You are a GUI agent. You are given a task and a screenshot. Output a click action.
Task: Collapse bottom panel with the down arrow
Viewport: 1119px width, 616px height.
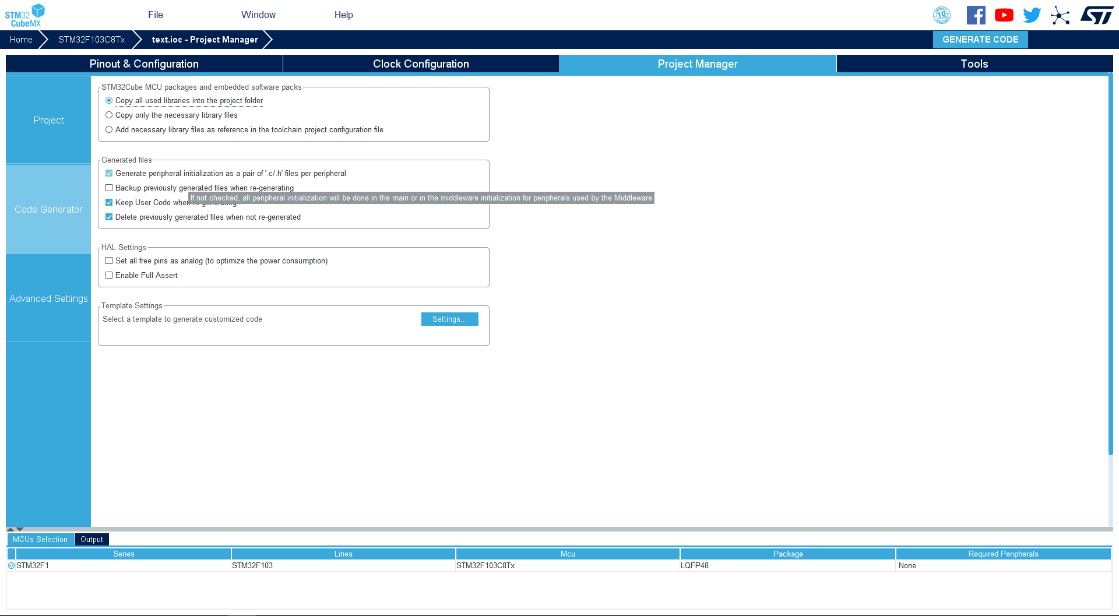[20, 529]
